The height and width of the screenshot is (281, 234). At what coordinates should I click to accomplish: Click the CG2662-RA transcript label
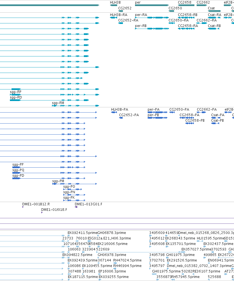pyautogui.click(x=207, y=20)
